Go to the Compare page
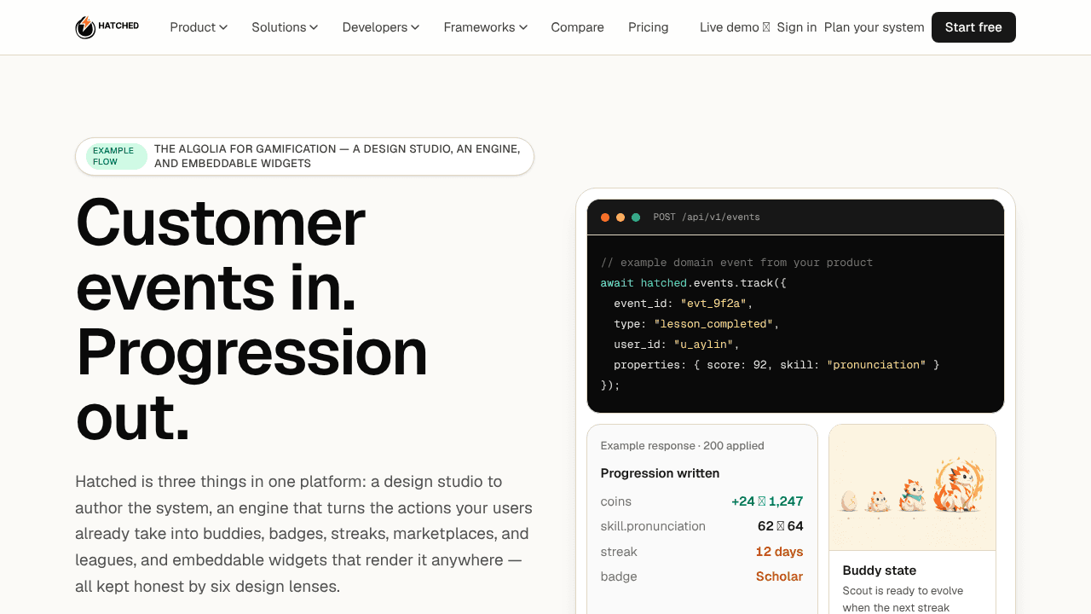The height and width of the screenshot is (614, 1091). [578, 27]
